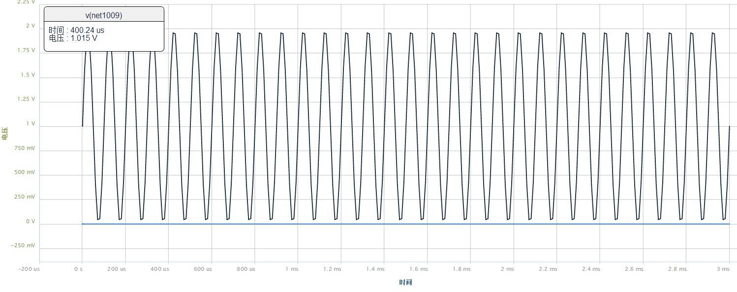
Task: Click the 400 us x-axis label
Action: tap(160, 269)
